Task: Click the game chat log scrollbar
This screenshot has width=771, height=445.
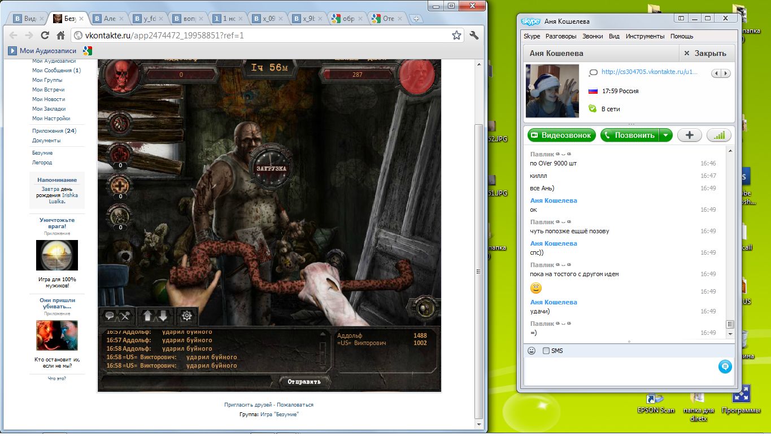Action: 323,350
